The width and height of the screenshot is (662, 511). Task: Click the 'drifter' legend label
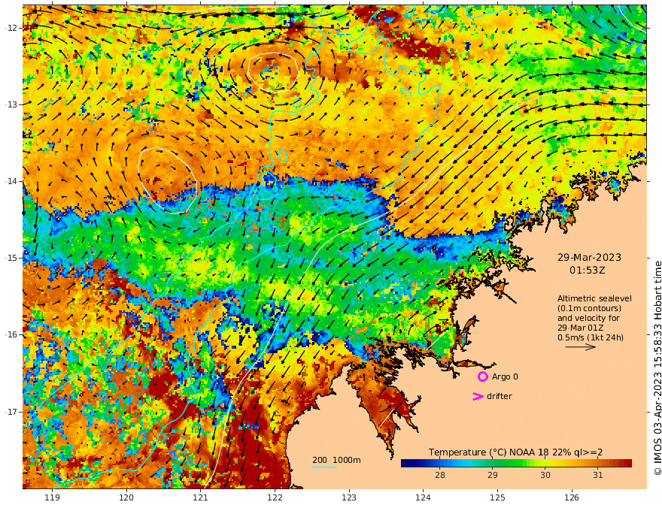(500, 396)
